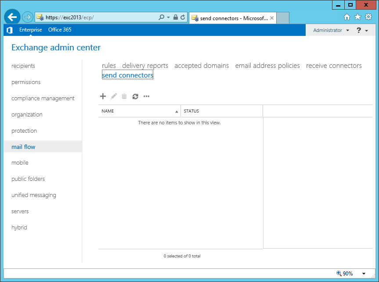Switch to the accepted domains tab
Screen dimensions: 379x282
(x=202, y=66)
